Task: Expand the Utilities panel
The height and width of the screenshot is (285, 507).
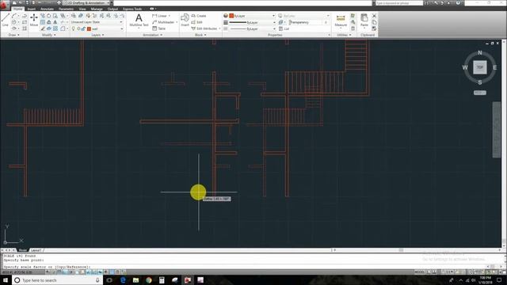Action: point(344,35)
